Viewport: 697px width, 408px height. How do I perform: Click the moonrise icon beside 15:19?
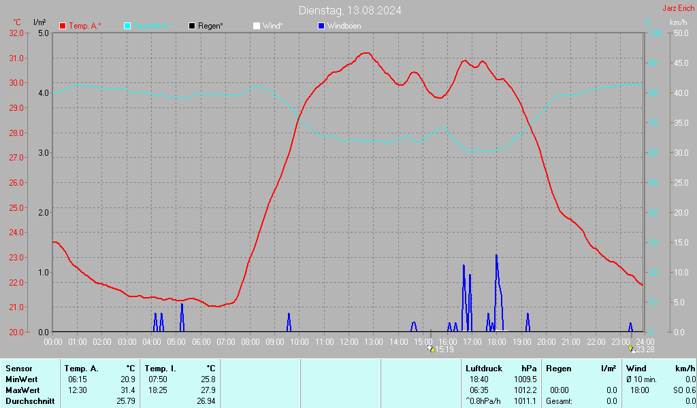tap(430, 349)
